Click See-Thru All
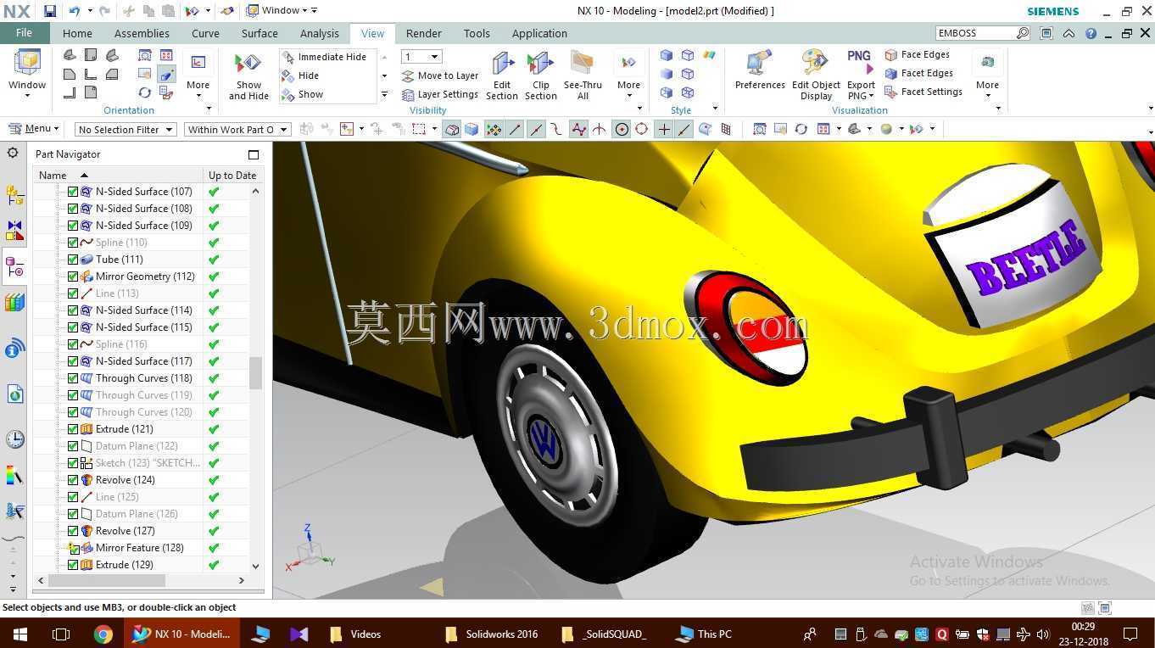Image resolution: width=1155 pixels, height=648 pixels. point(583,76)
